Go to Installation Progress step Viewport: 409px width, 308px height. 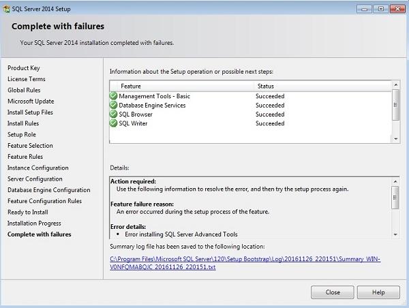[x=34, y=224]
